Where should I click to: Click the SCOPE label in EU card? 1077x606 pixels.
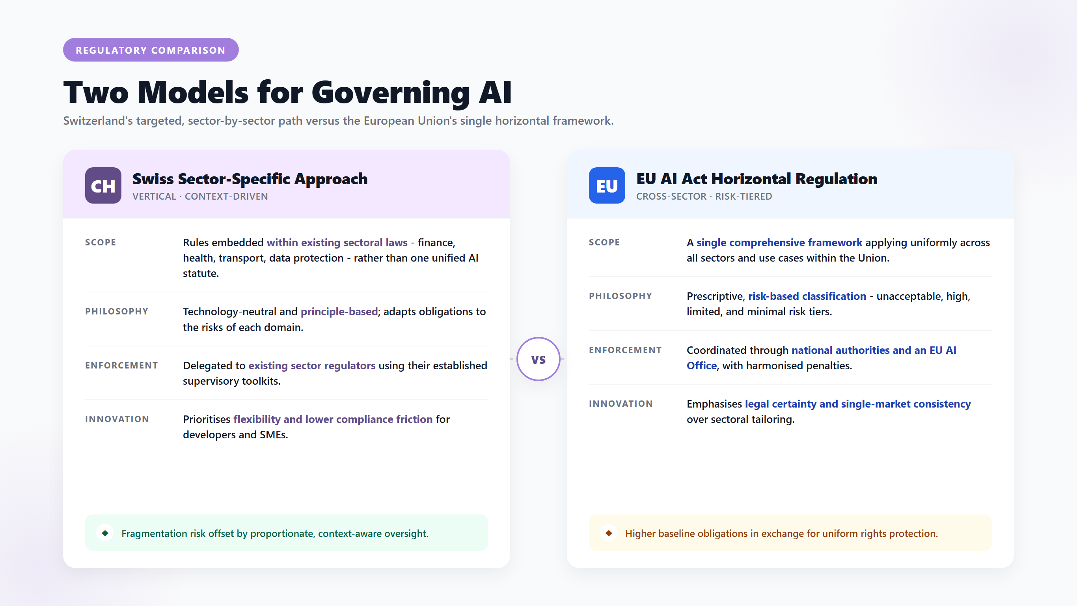[x=605, y=242]
